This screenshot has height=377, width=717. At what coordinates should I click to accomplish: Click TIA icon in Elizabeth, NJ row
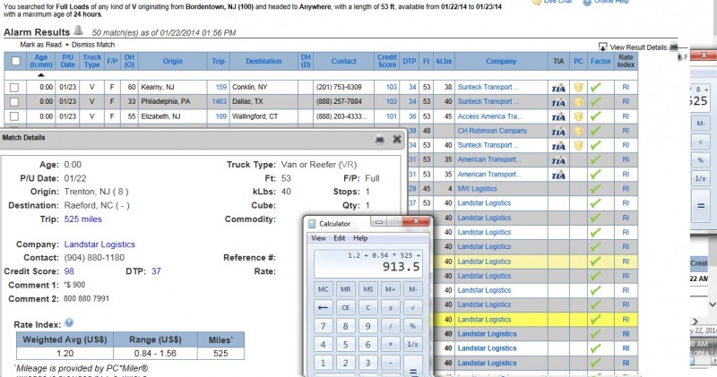click(x=558, y=116)
